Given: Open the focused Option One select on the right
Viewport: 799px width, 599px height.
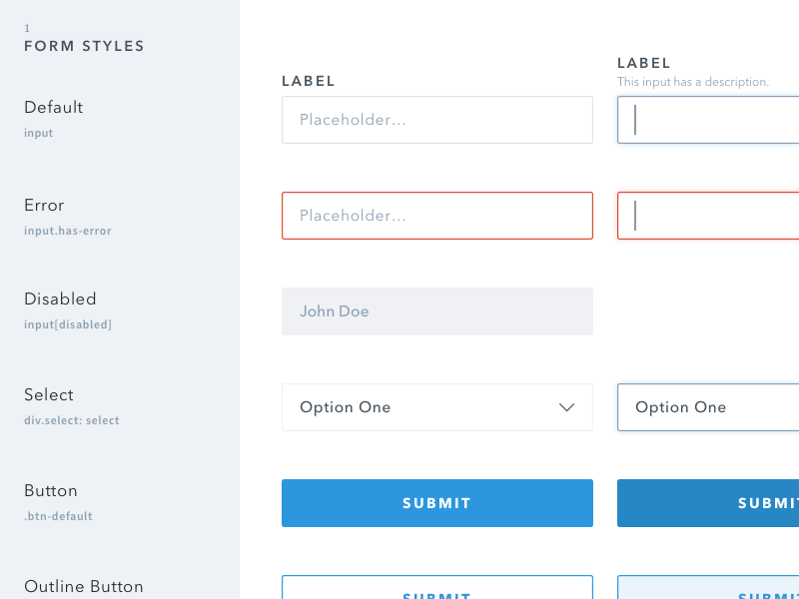Looking at the screenshot, I should (x=707, y=407).
